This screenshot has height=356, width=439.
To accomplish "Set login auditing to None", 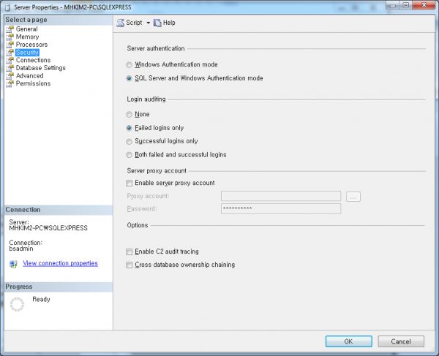I will pyautogui.click(x=130, y=114).
